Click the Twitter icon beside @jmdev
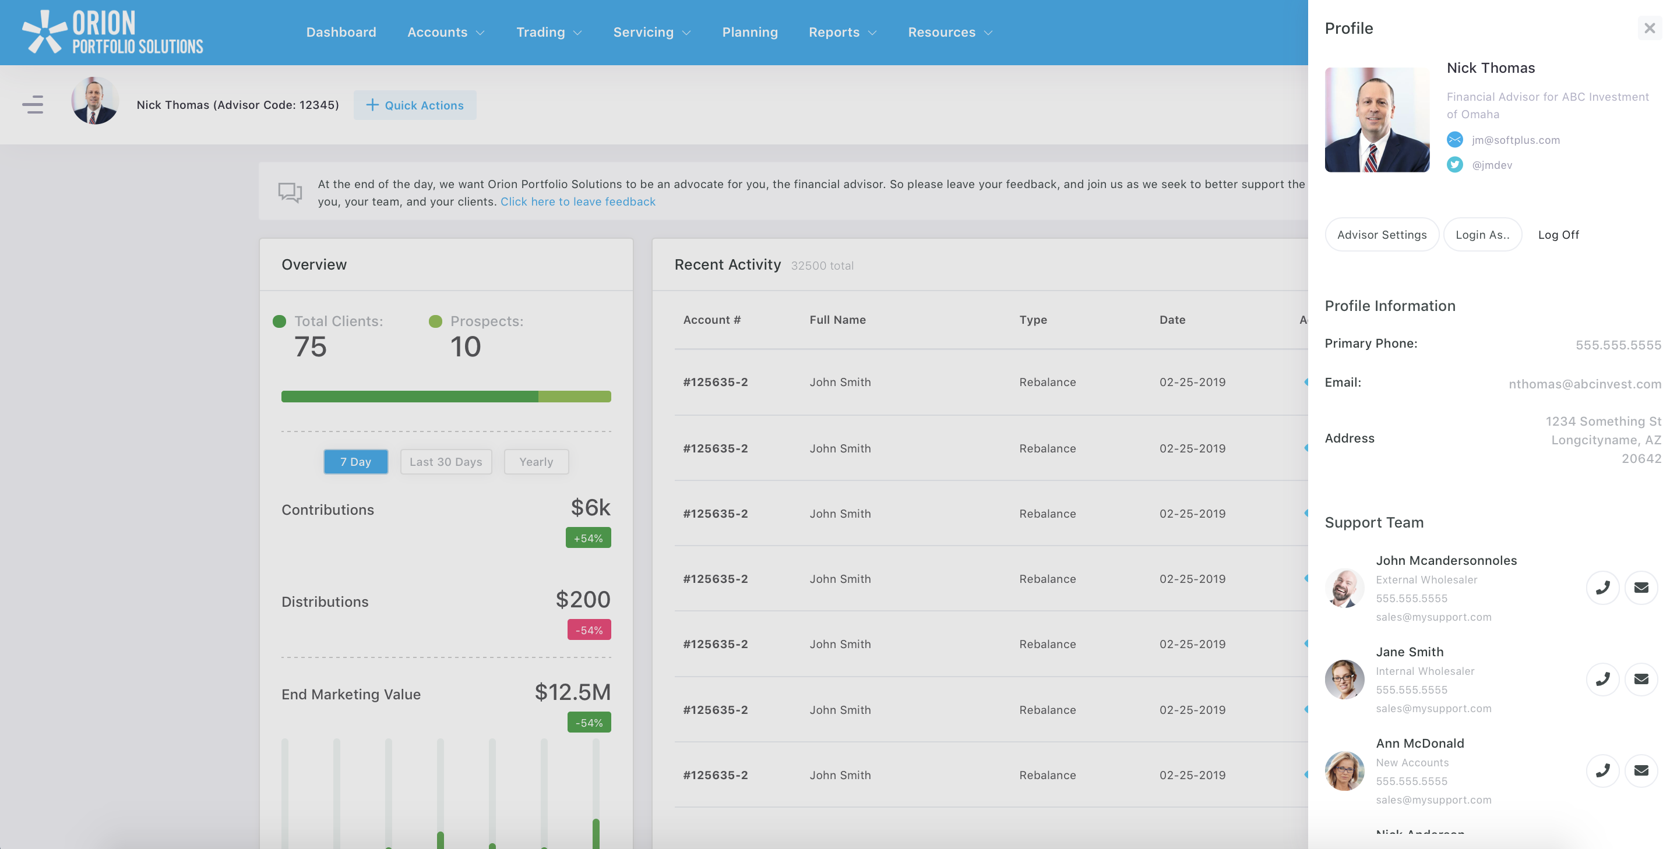Screen dimensions: 1677x849 click(1454, 165)
